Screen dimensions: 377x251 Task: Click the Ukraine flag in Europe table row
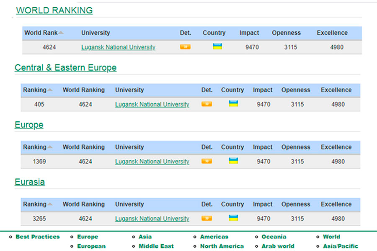(233, 161)
